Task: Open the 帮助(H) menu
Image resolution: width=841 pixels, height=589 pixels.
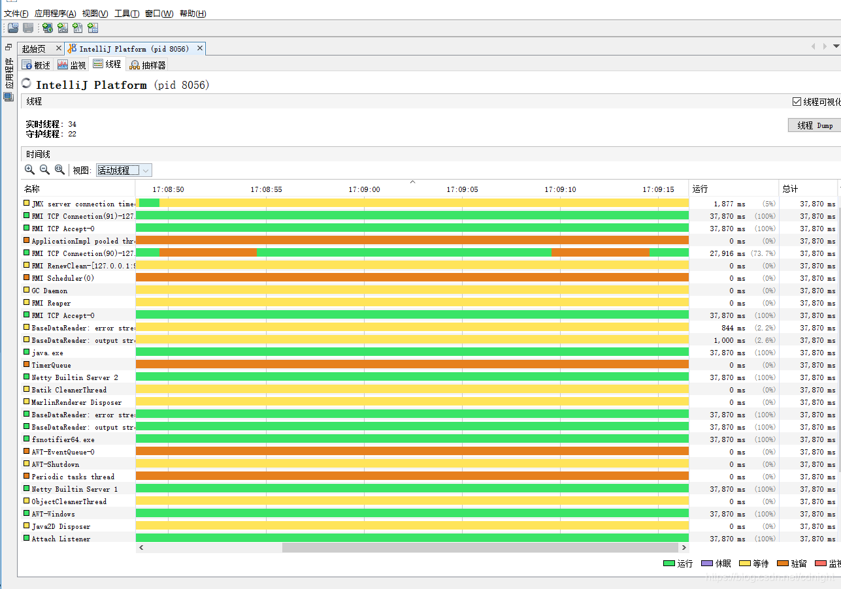Action: (x=193, y=14)
